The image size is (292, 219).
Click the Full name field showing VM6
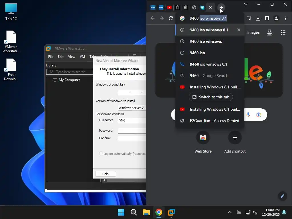coord(132,120)
